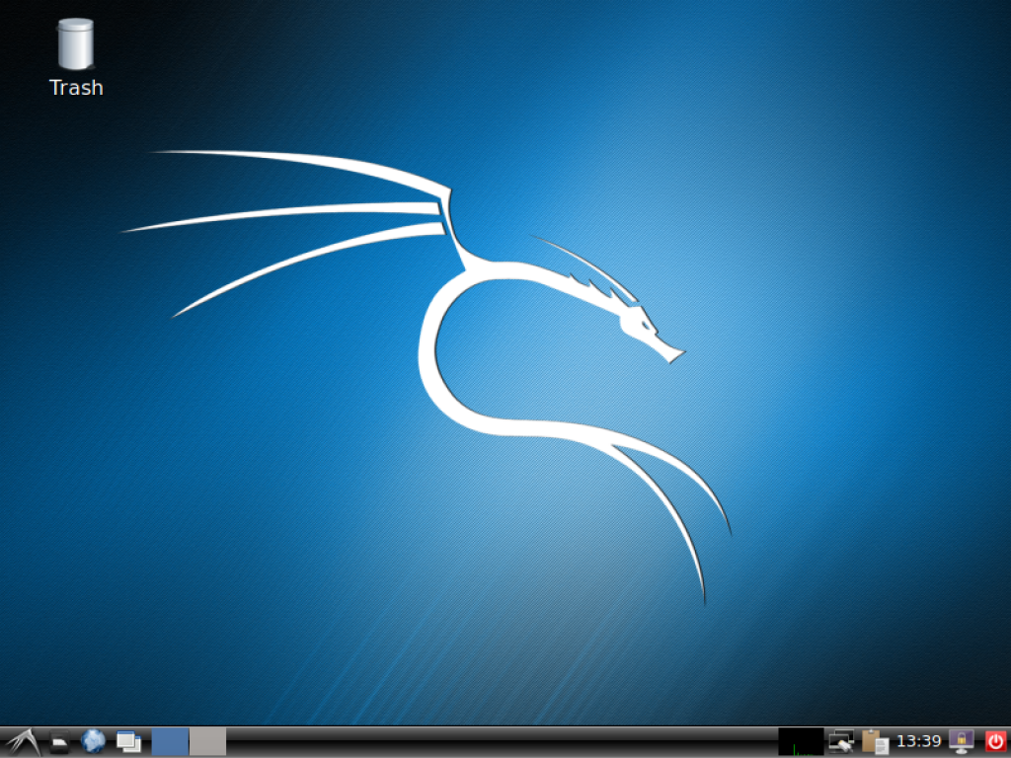This screenshot has width=1011, height=758.
Task: Open the clipboard manager in the tray
Action: pyautogui.click(x=877, y=741)
